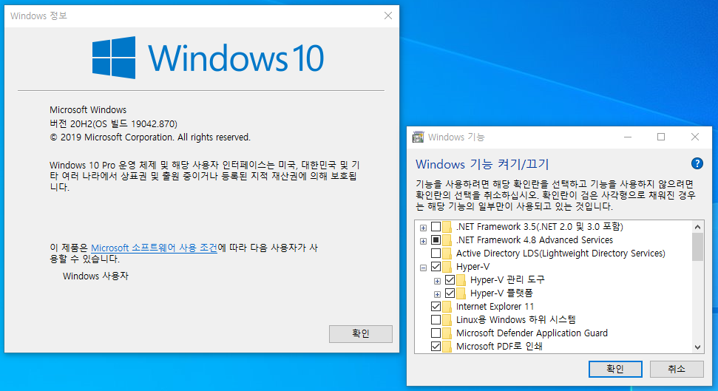Click the Microsoft Windows text line
The image size is (718, 391).
tap(88, 110)
